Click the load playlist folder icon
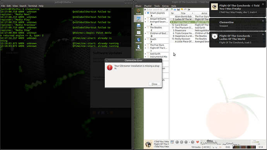 [175, 10]
